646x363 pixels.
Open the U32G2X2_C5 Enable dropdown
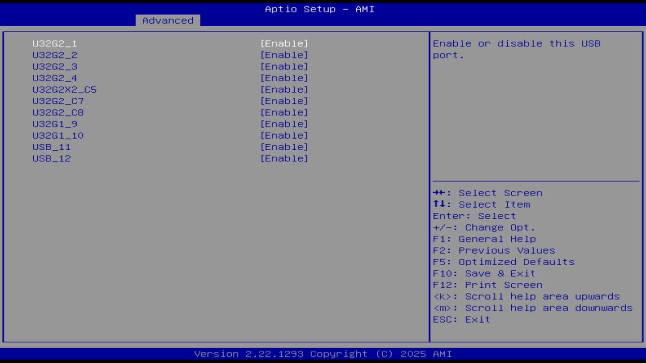(284, 89)
